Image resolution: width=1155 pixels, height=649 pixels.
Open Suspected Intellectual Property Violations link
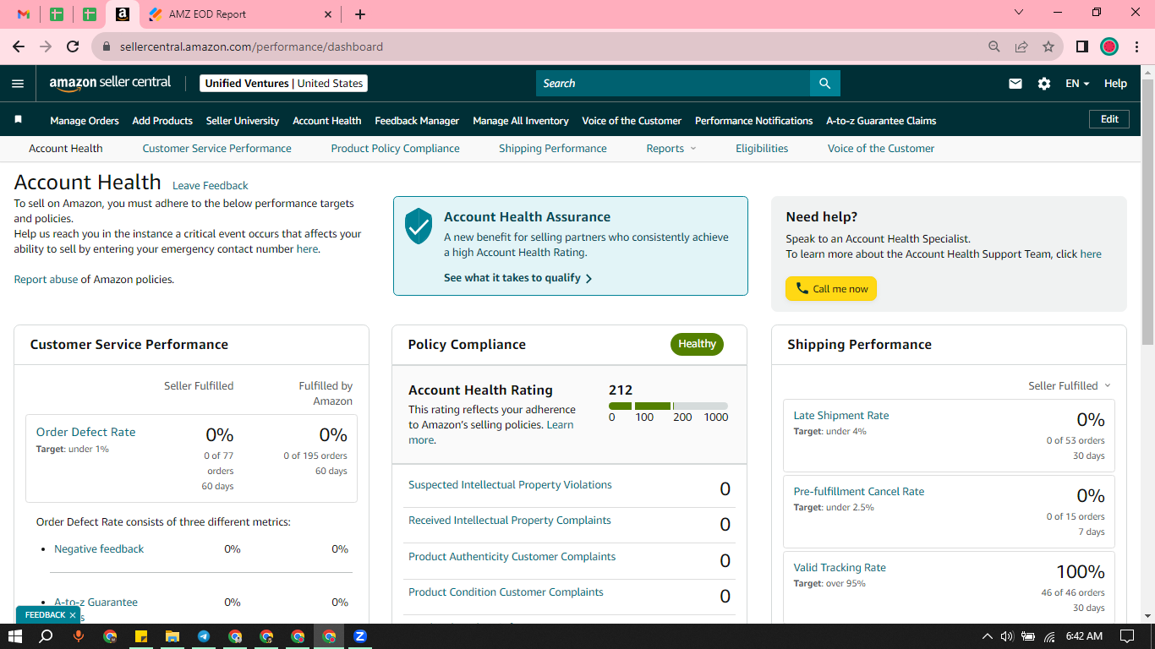click(x=510, y=485)
